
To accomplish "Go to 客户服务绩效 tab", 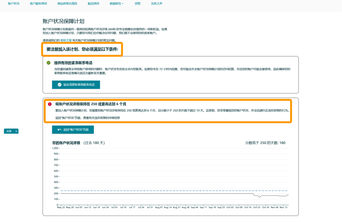I will tap(38, 3).
